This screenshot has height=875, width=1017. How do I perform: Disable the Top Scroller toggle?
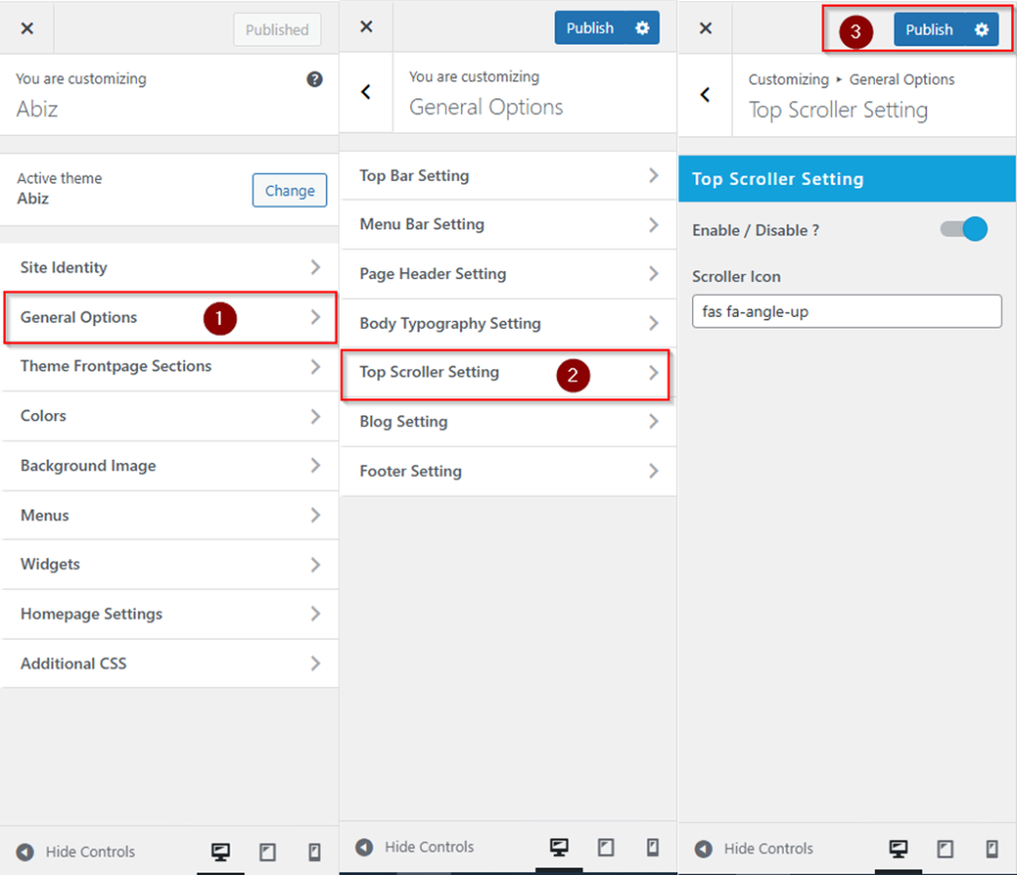pos(961,228)
